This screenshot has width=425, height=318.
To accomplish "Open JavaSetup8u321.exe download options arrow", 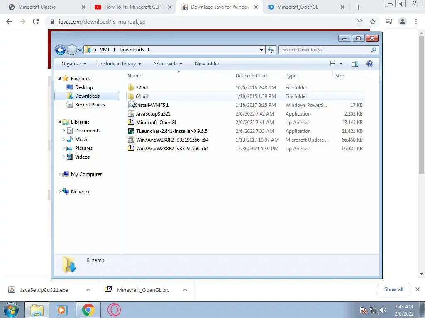I will coord(88,290).
